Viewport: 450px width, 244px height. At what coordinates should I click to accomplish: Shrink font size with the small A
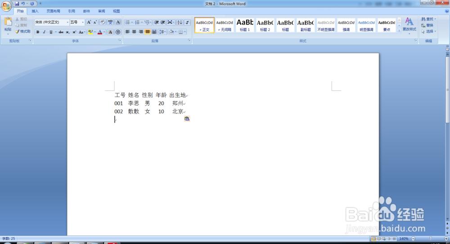click(95, 22)
